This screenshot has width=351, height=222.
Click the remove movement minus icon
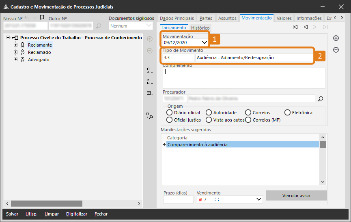tap(336, 50)
